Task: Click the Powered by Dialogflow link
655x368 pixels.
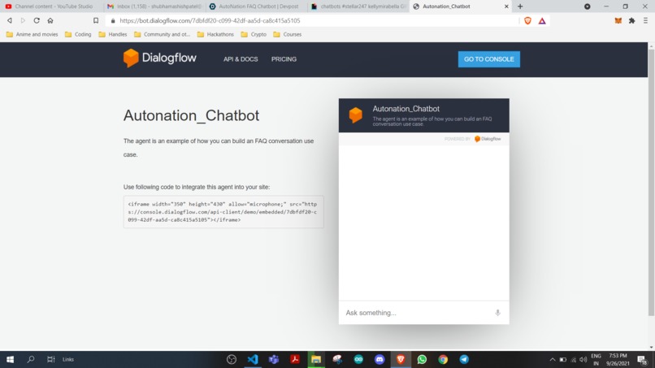Action: (472, 139)
